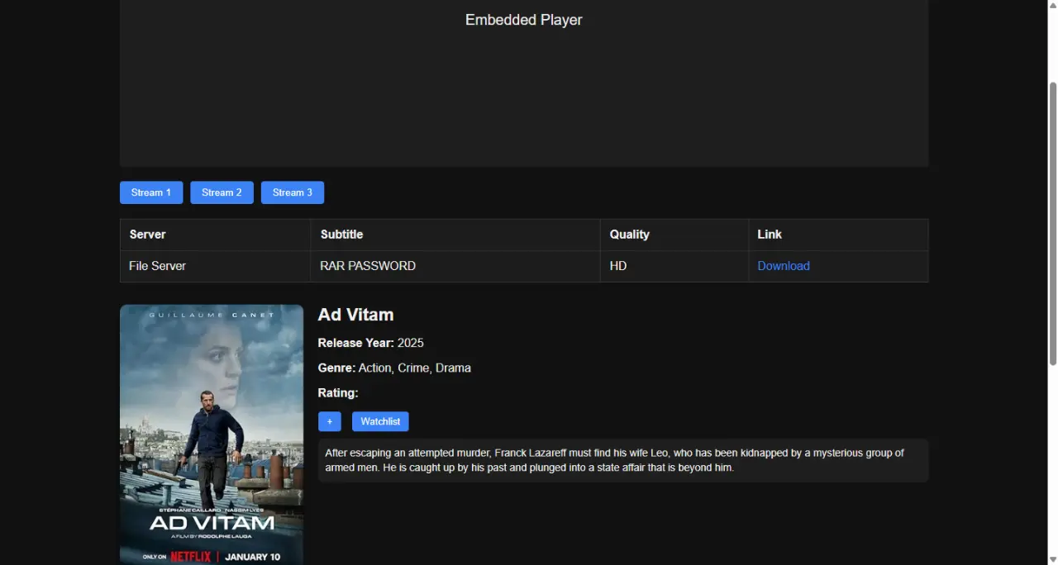Click the Rating label

point(338,393)
